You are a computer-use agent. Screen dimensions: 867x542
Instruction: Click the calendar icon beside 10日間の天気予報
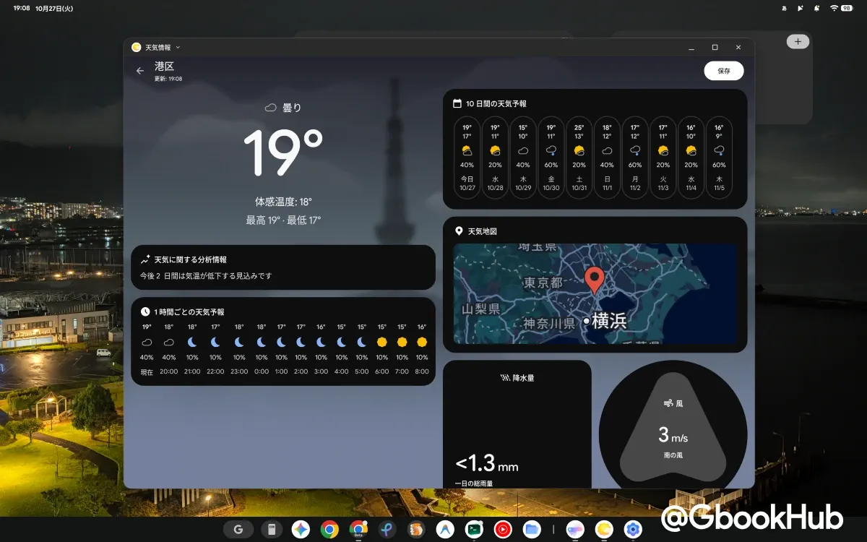coord(457,103)
